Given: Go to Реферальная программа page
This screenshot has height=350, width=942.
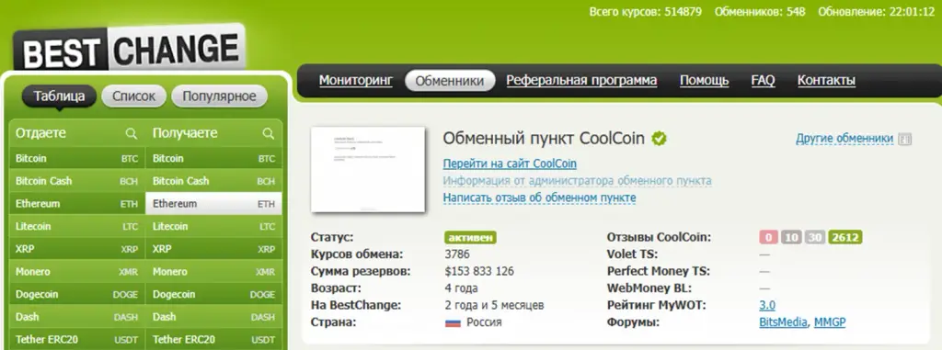Looking at the screenshot, I should pos(581,81).
